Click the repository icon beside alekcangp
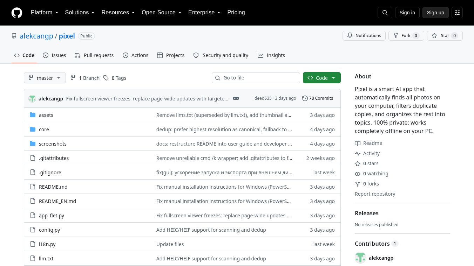This screenshot has width=474, height=266. pos(14,36)
